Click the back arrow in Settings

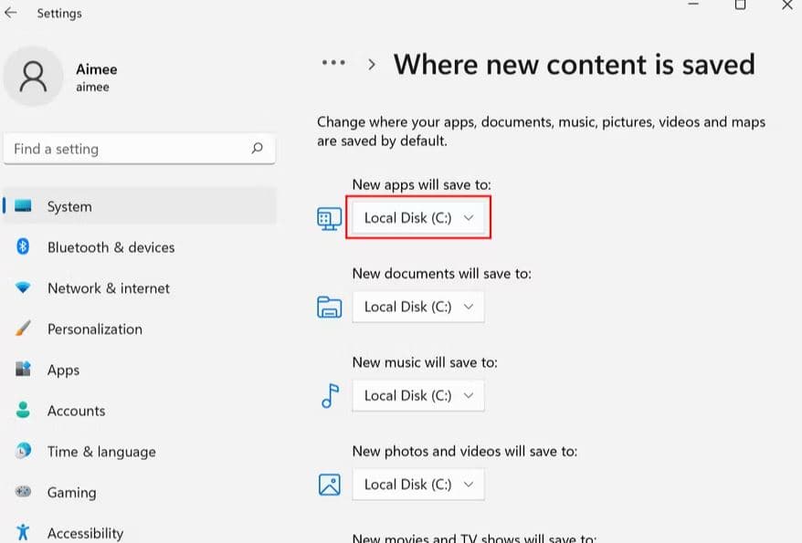11,14
